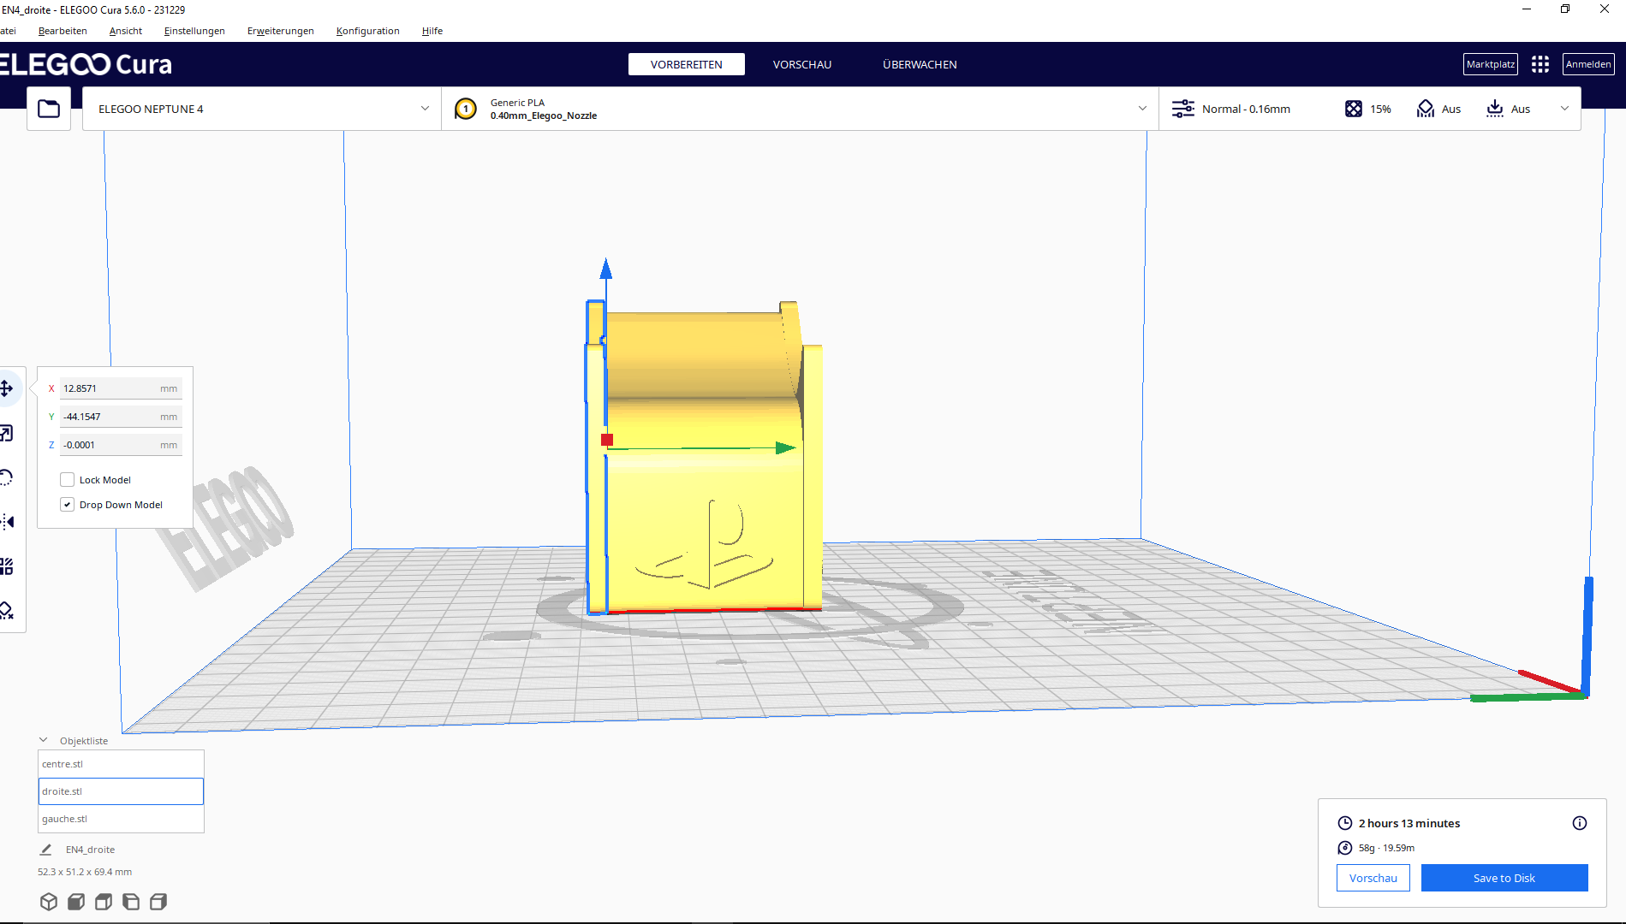This screenshot has width=1626, height=924.
Task: Switch to the VORBEREITEN stage
Action: click(x=687, y=64)
